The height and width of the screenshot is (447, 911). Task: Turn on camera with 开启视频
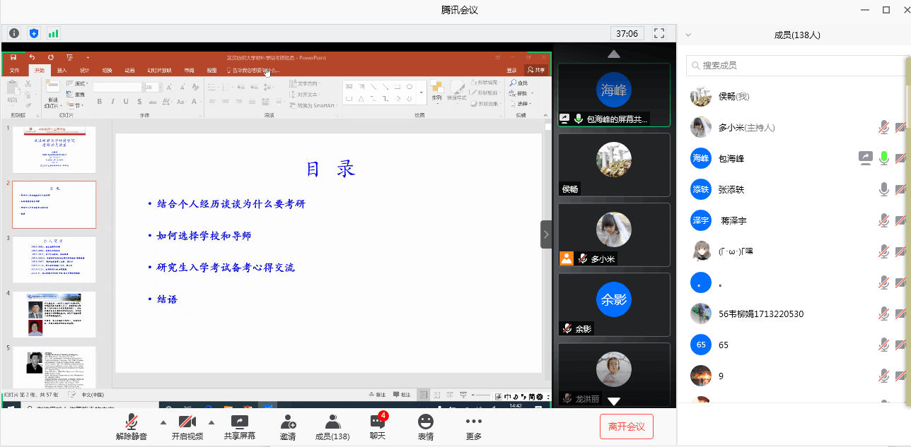(187, 422)
